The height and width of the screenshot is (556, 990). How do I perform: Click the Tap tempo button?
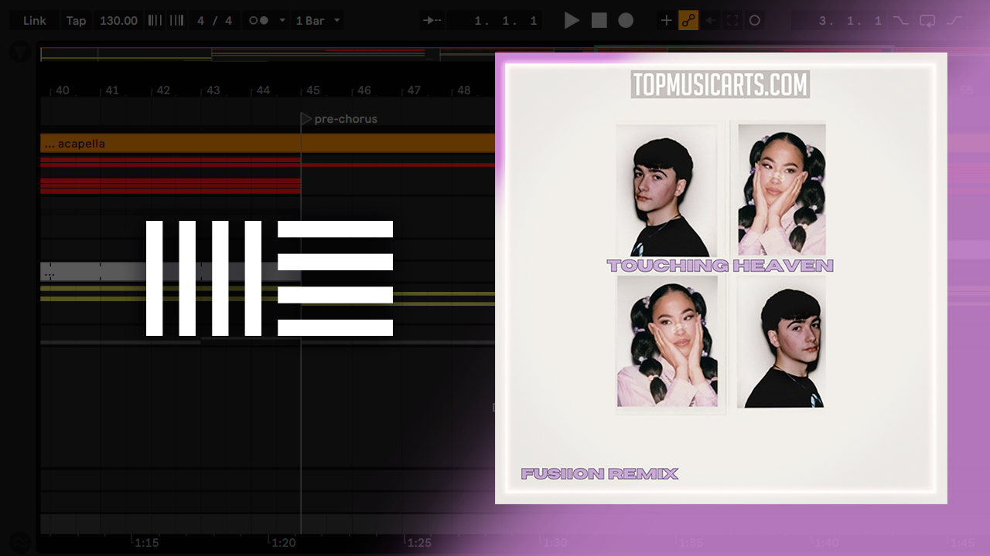click(x=76, y=21)
